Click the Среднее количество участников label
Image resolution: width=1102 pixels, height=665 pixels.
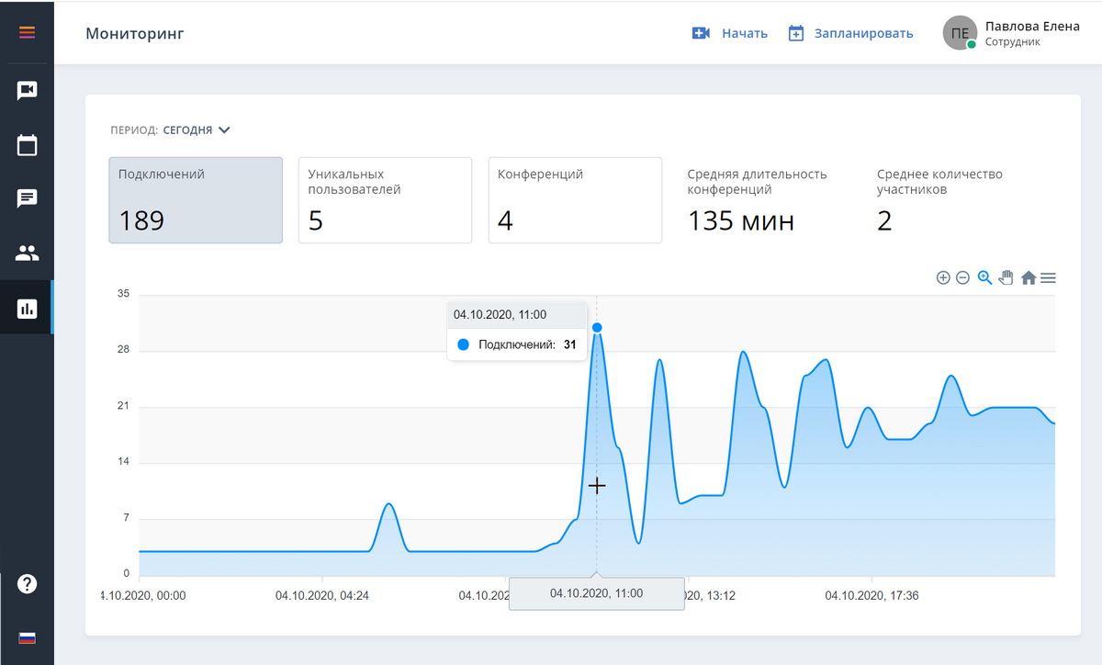pyautogui.click(x=939, y=182)
